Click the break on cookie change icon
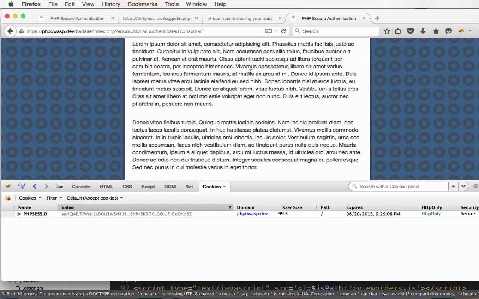 point(8,198)
